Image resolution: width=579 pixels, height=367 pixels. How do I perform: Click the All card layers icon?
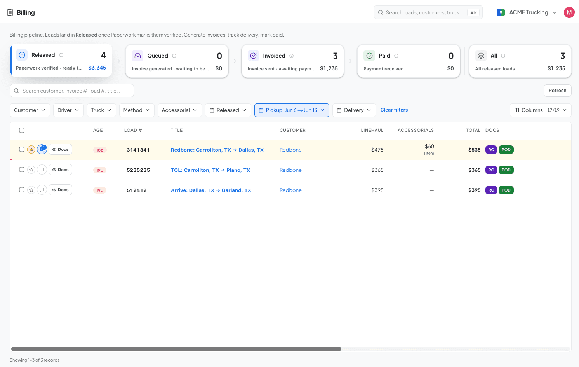(x=481, y=56)
